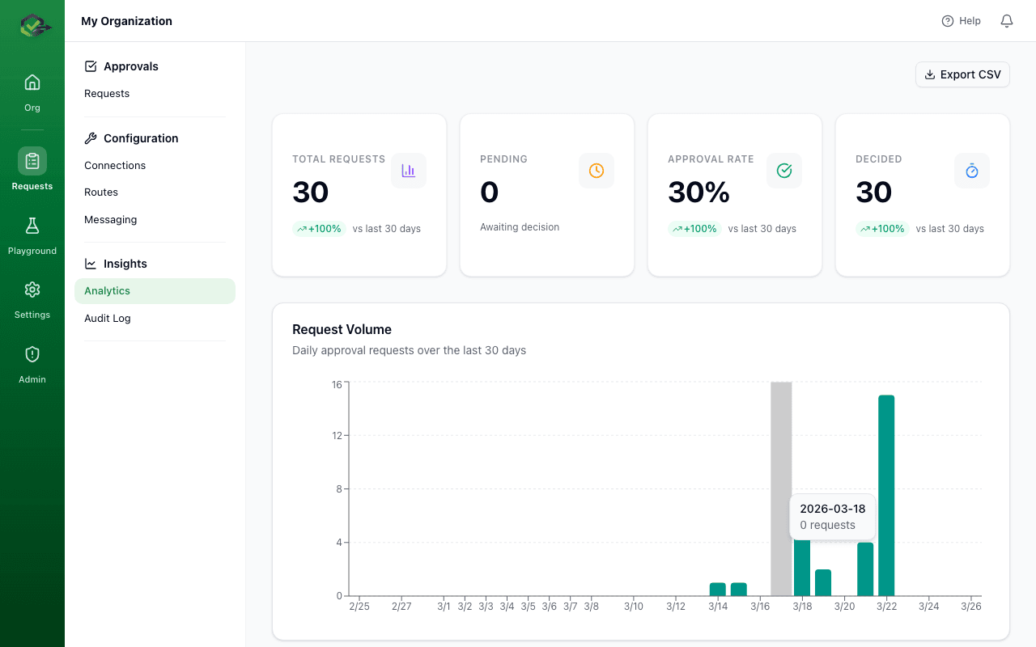Viewport: 1036px width, 647px height.
Task: Open the Settings gear icon in sidebar
Action: [32, 289]
